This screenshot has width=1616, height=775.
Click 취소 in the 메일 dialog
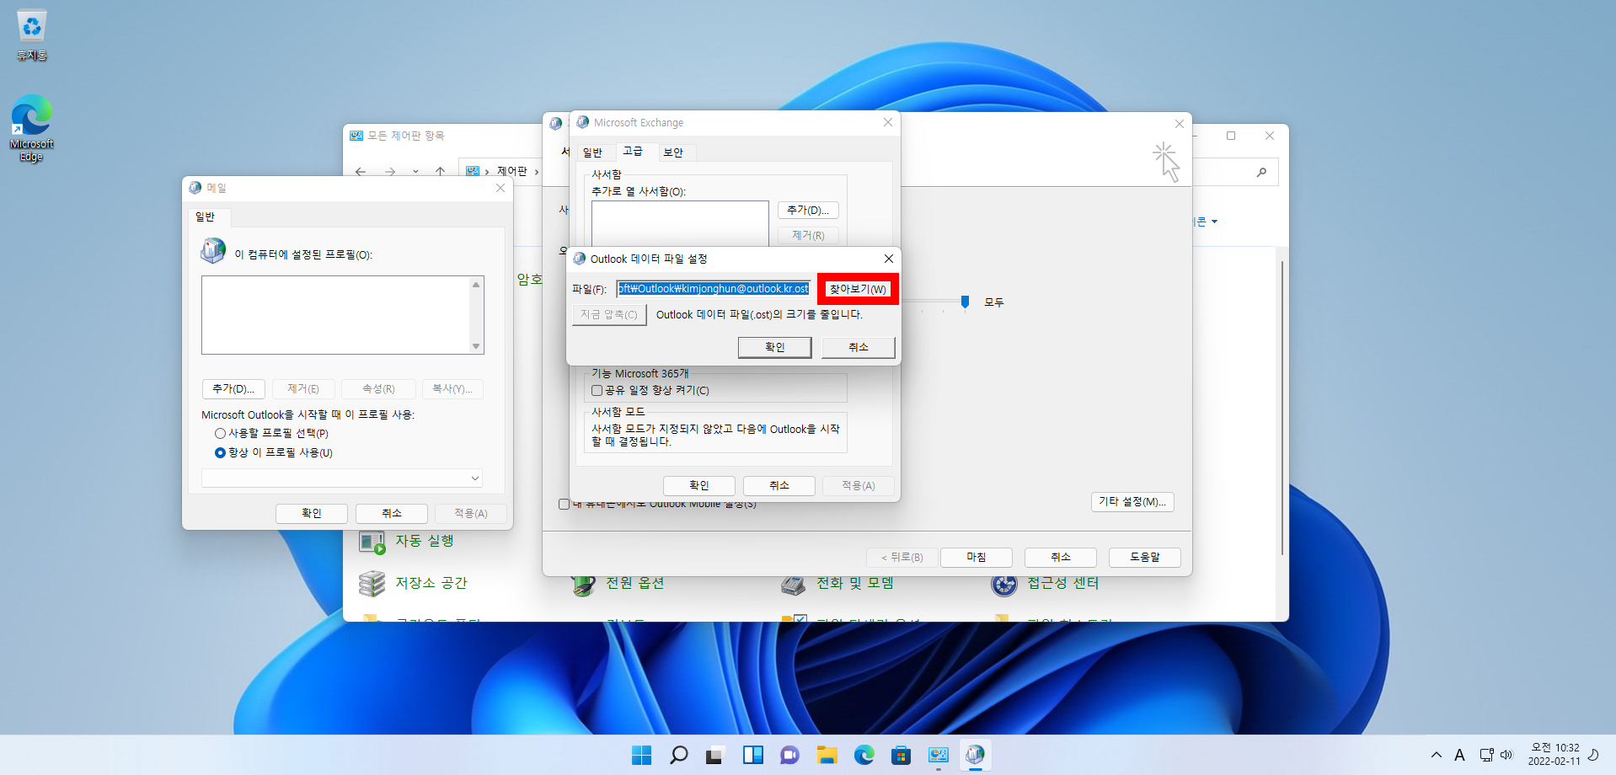pyautogui.click(x=392, y=513)
